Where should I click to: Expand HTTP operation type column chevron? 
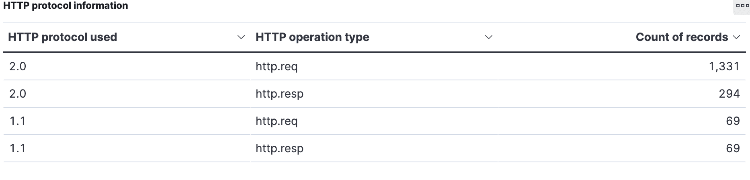click(x=489, y=37)
